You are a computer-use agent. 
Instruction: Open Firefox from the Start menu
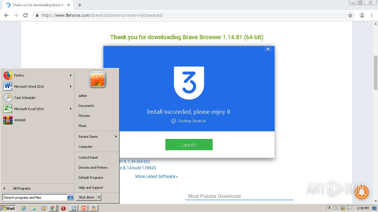click(x=37, y=75)
